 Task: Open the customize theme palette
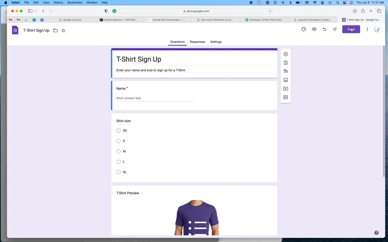click(304, 29)
